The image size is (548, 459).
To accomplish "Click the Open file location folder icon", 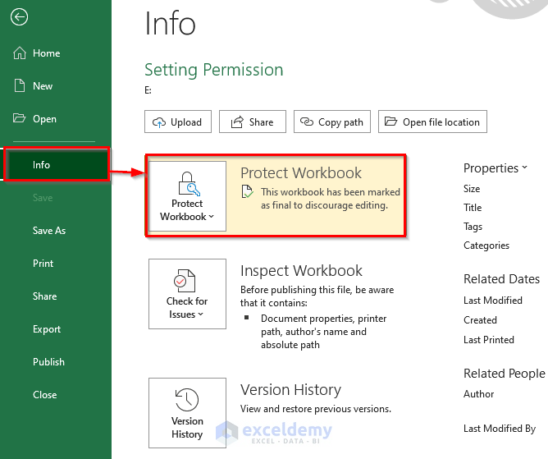I will click(390, 122).
